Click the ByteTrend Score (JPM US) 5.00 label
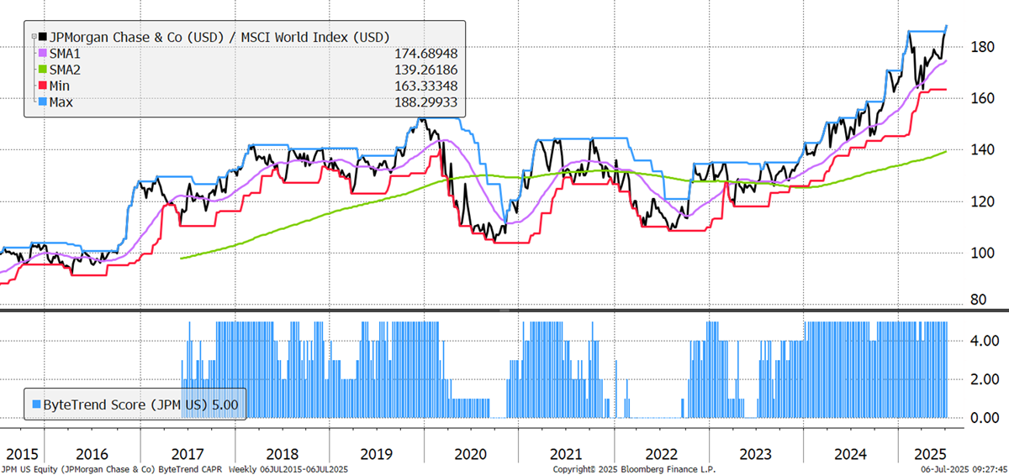Image resolution: width=1009 pixels, height=475 pixels. click(x=140, y=404)
